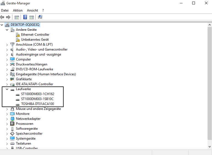Expand the Prozessoren node
Image resolution: width=212 pixels, height=155 pixels.
[x=7, y=124]
